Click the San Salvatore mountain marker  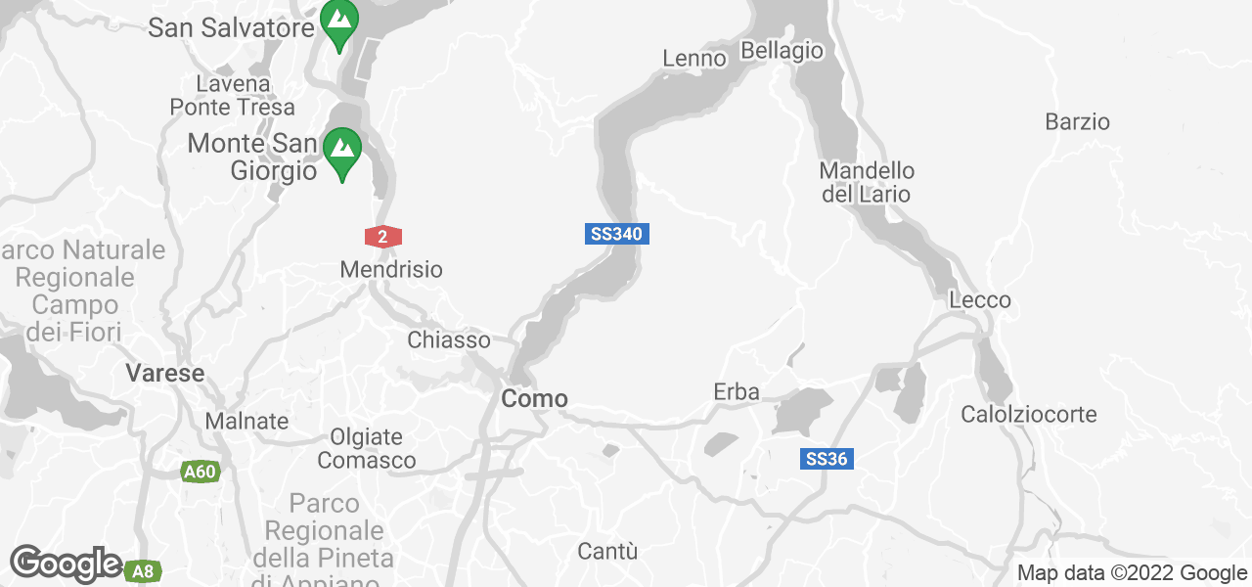click(339, 25)
